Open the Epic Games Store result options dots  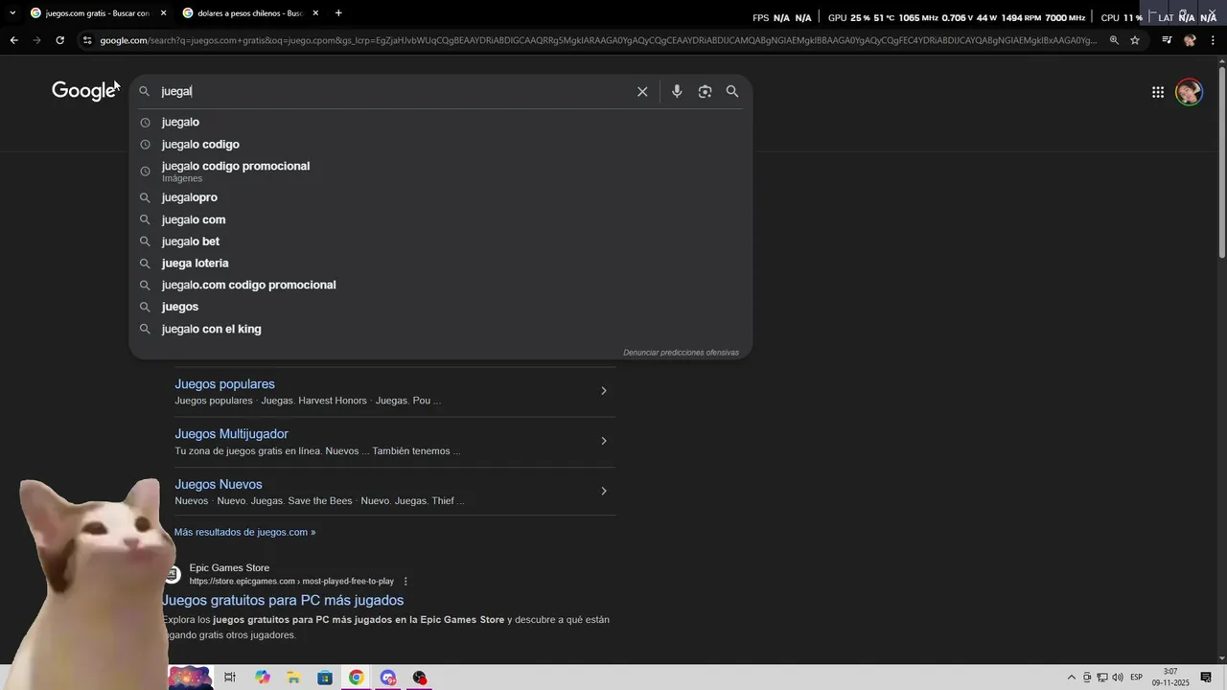point(405,582)
